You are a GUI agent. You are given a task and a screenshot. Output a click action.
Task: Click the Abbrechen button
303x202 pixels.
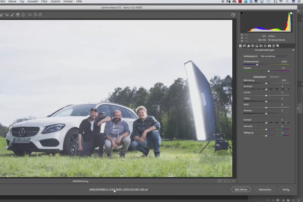tap(265, 189)
